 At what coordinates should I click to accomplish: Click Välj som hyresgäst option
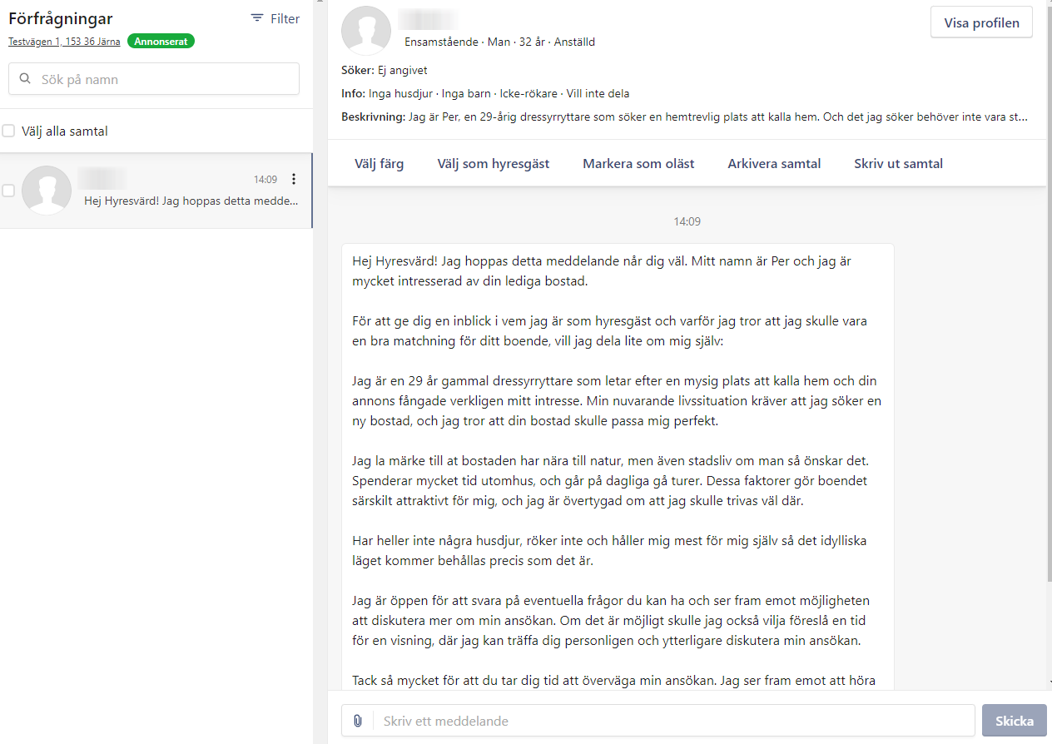tap(494, 164)
